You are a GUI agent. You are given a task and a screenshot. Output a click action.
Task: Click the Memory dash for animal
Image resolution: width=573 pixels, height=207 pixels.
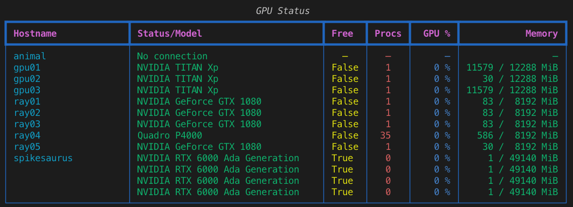tap(555, 56)
